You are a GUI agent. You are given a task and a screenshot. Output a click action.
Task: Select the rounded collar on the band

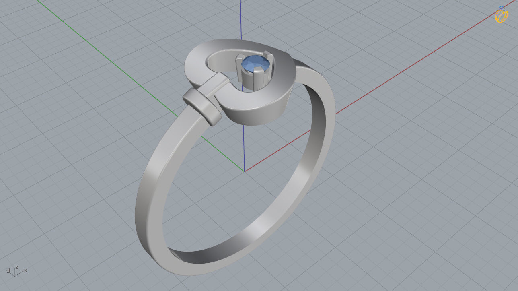pyautogui.click(x=202, y=107)
